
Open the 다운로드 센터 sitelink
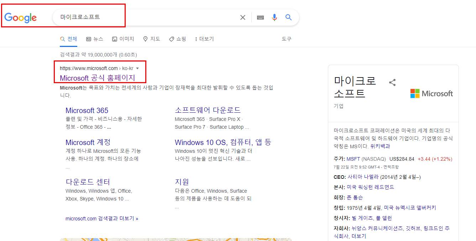[88, 182]
